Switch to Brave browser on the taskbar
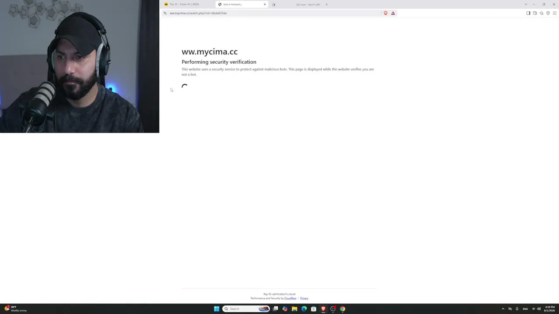This screenshot has width=559, height=314. coord(323,309)
